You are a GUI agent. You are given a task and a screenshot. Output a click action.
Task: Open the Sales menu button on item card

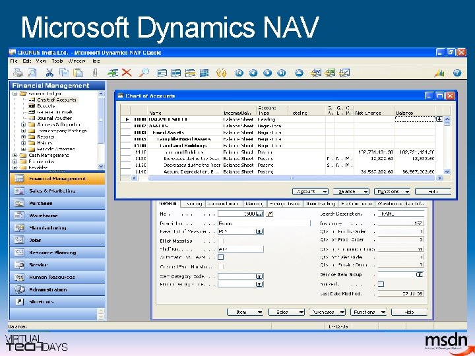click(286, 312)
